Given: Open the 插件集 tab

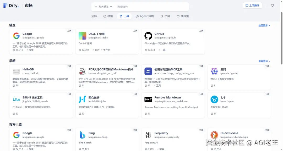Looking at the screenshot, I should (183, 16).
